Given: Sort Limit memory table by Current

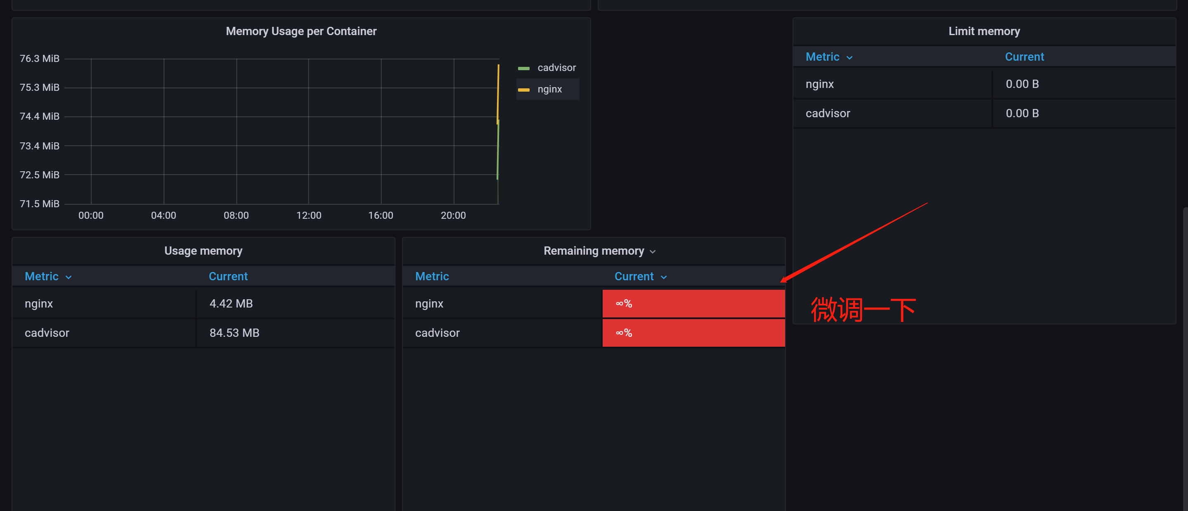Looking at the screenshot, I should click(x=1024, y=57).
